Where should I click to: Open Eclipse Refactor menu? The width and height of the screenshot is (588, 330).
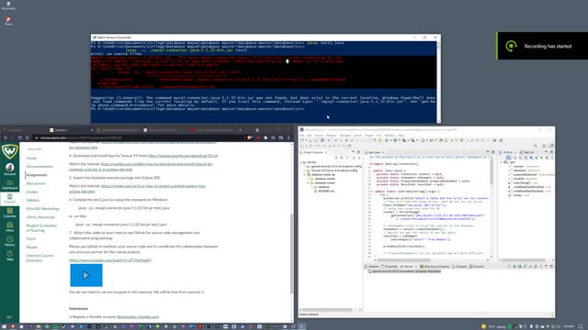click(332, 136)
